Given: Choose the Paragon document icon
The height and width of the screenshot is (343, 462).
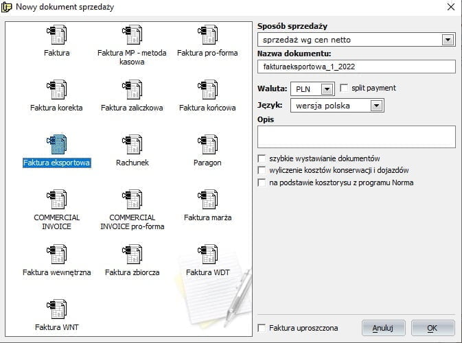Looking at the screenshot, I should (x=207, y=144).
